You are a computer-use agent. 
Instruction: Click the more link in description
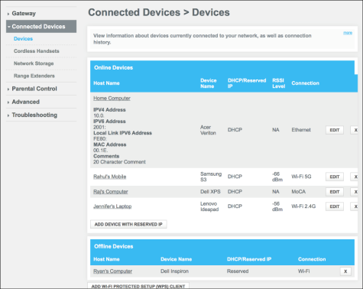coord(348,33)
